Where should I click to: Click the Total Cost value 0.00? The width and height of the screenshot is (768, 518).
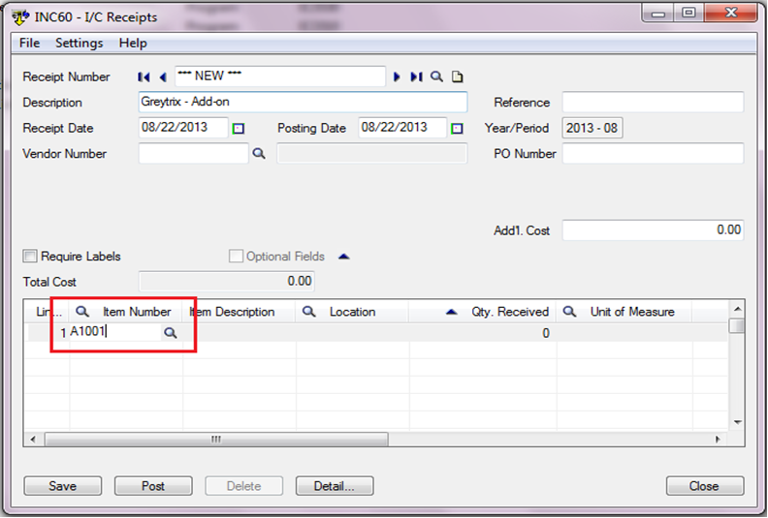(x=226, y=281)
